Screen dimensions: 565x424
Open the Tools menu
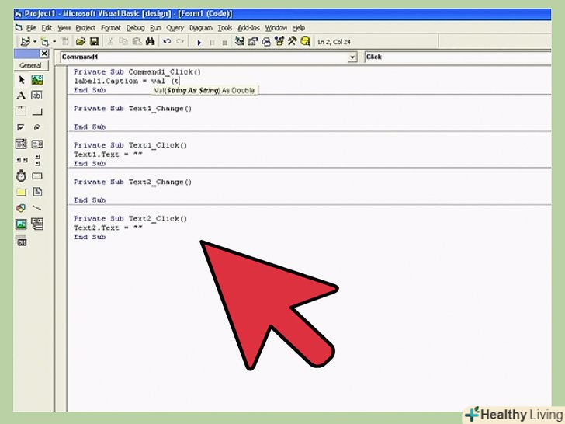[x=225, y=28]
